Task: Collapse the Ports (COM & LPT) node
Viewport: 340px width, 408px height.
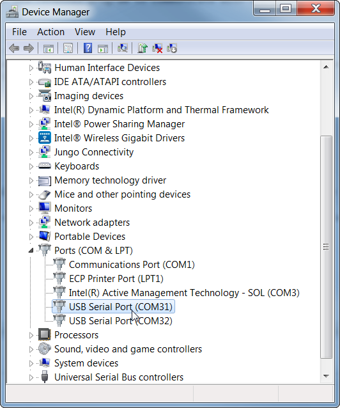Action: click(x=31, y=251)
